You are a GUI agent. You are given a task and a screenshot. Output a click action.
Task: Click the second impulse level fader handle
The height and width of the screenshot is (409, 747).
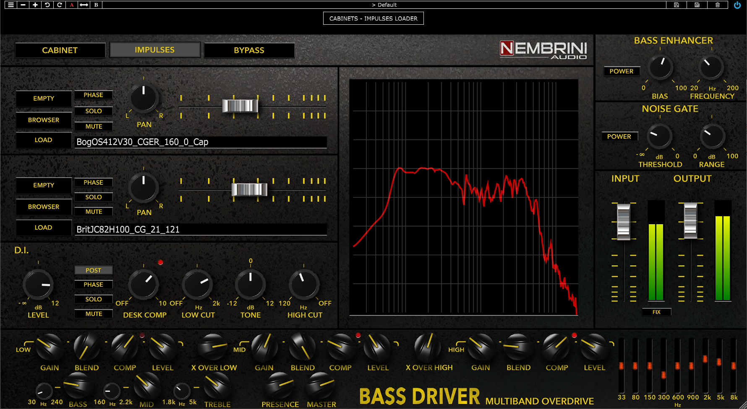[249, 189]
